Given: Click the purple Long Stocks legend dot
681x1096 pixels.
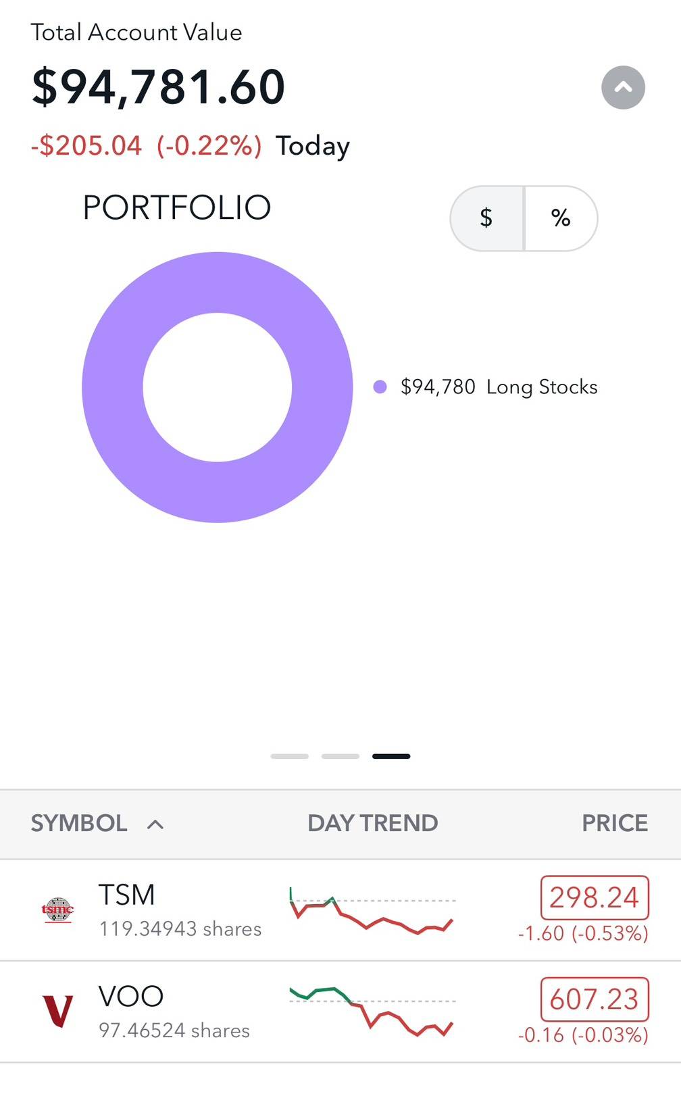Looking at the screenshot, I should (380, 387).
